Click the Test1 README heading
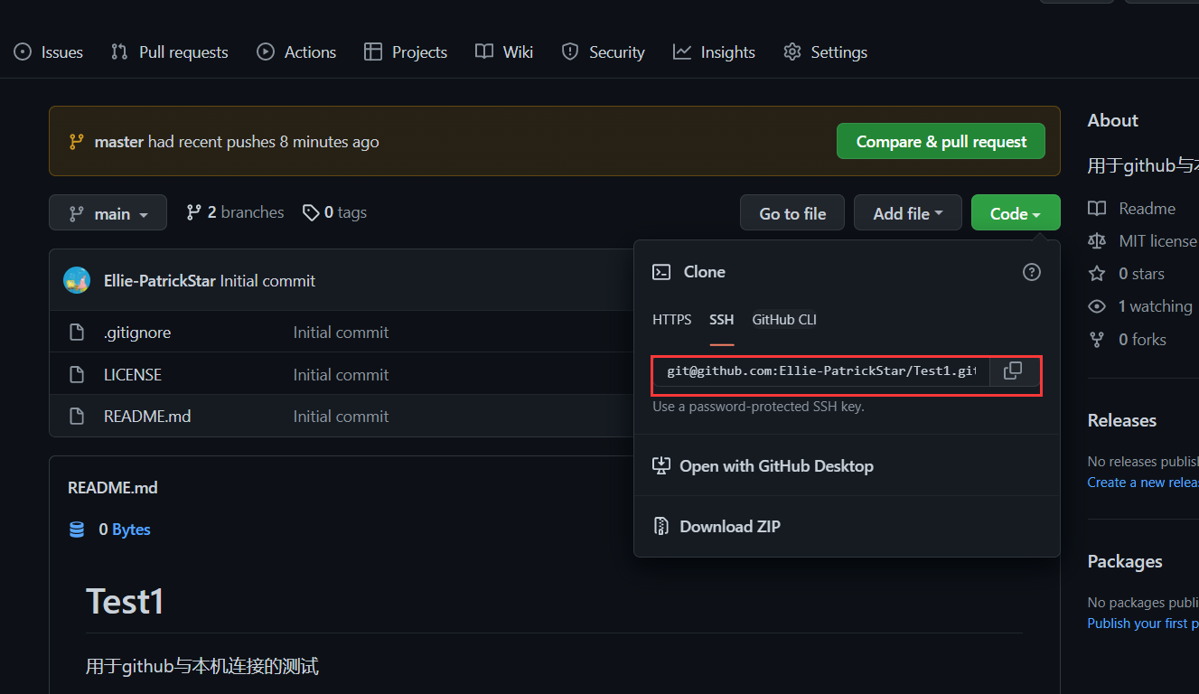The image size is (1199, 694). coord(125,601)
